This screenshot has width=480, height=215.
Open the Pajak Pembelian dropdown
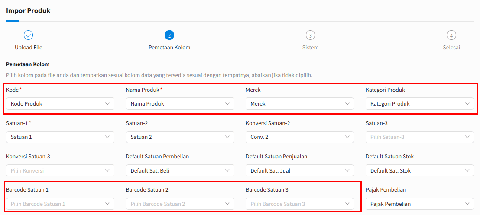pos(420,204)
